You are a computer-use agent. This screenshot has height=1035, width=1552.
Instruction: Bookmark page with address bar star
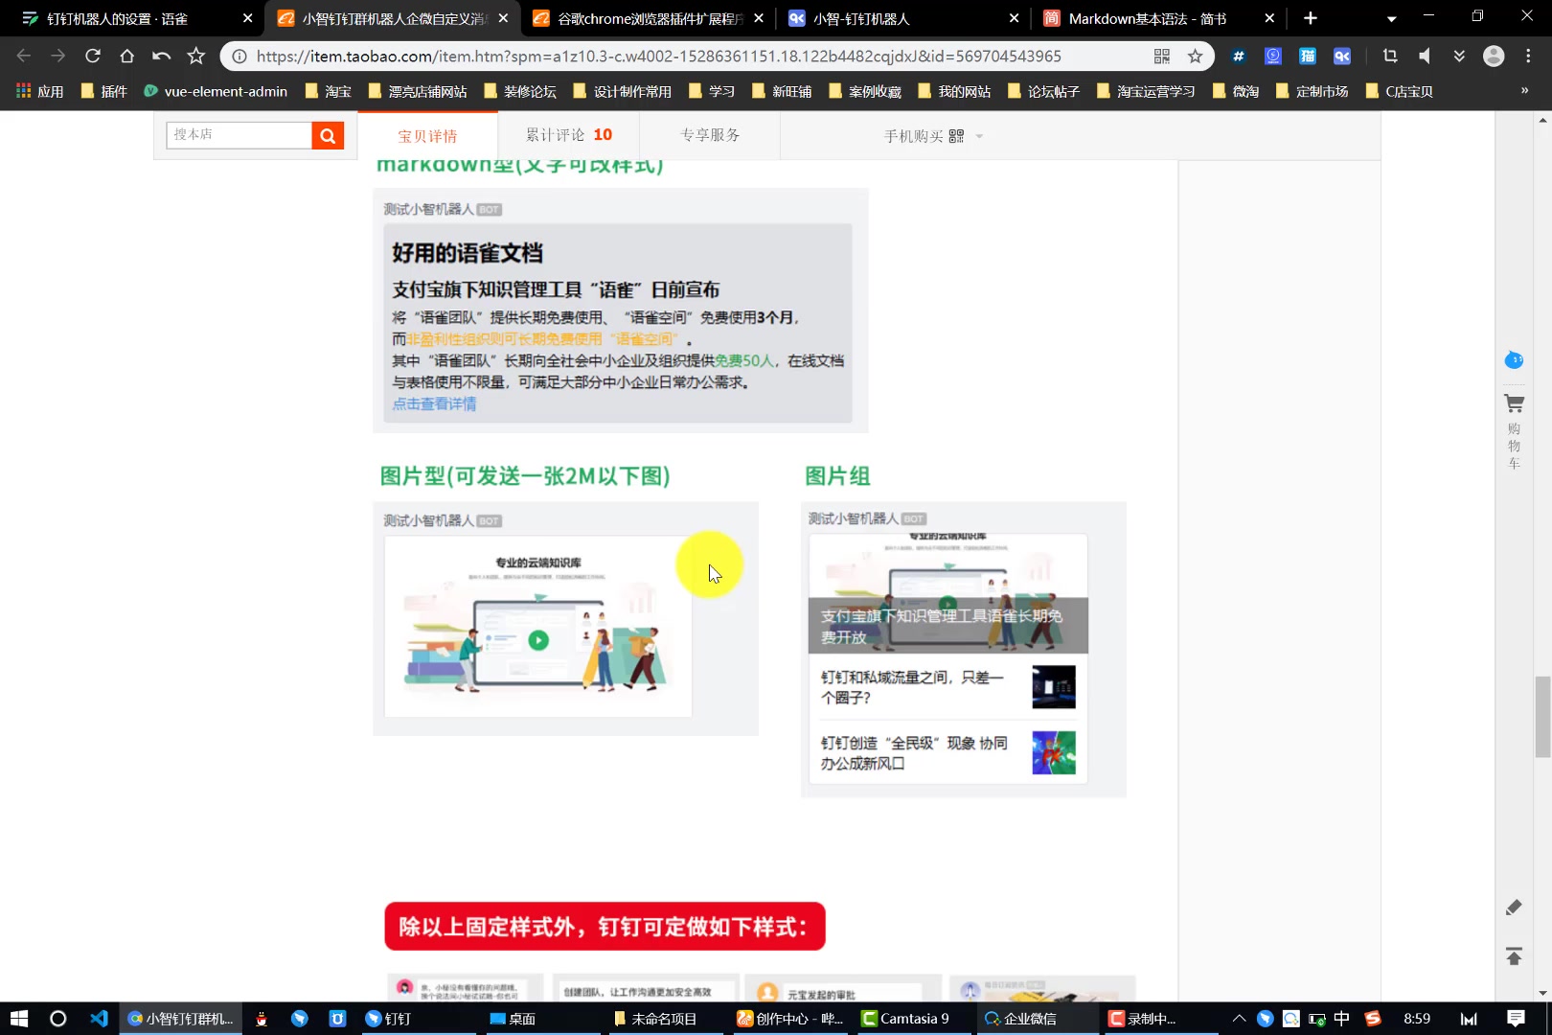click(1195, 57)
